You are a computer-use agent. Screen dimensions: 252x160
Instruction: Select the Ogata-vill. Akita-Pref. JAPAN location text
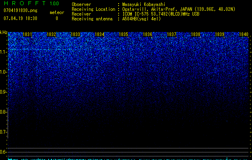(179, 9)
